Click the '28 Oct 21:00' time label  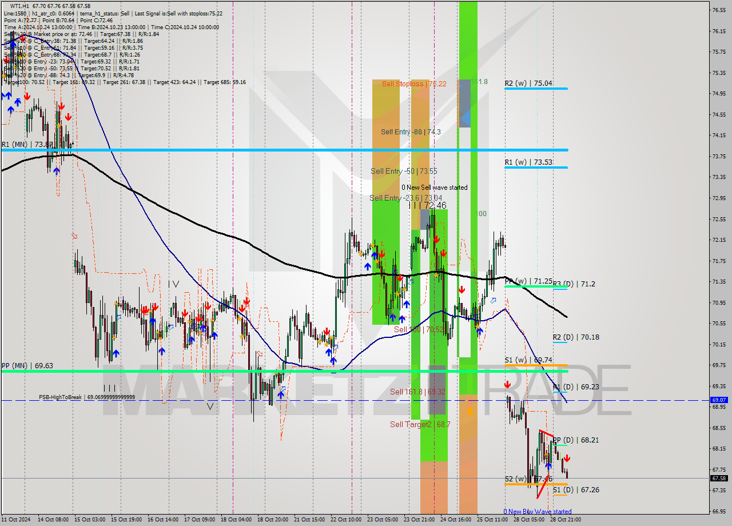(566, 520)
